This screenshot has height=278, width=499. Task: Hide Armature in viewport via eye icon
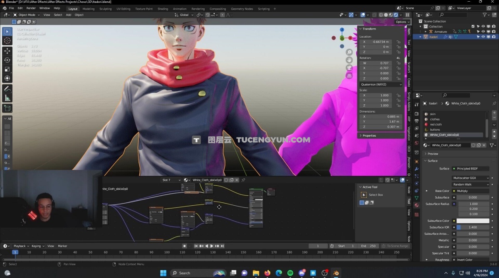[x=483, y=32]
